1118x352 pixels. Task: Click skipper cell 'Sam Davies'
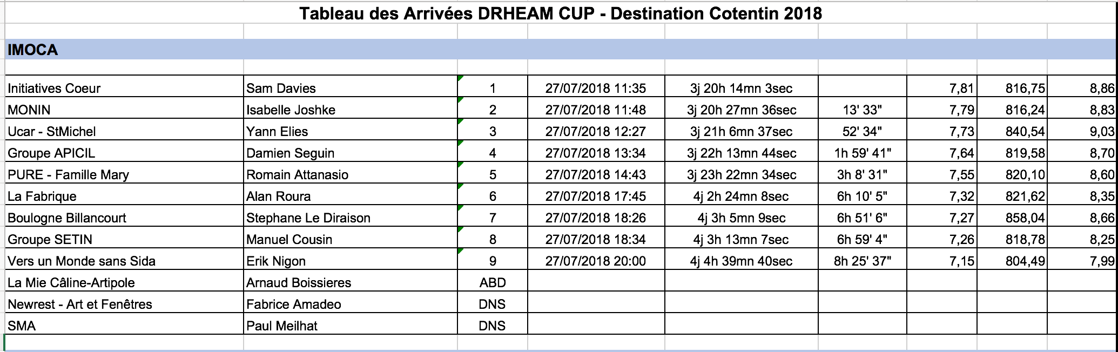(281, 88)
